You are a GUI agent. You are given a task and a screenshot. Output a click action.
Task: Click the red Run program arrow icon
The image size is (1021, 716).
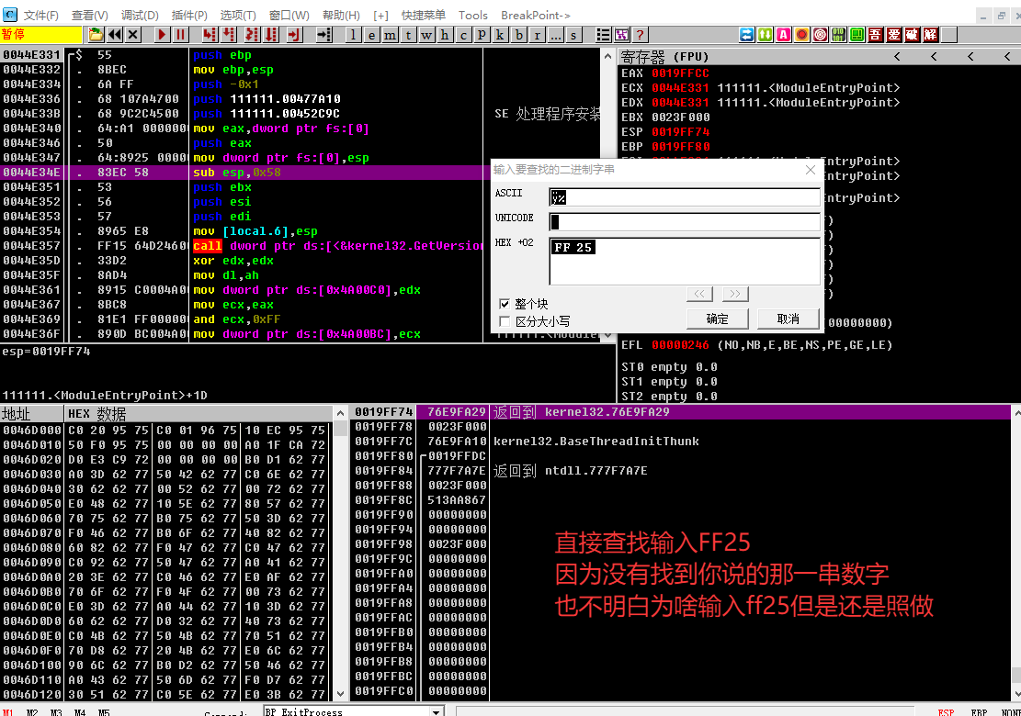pos(163,35)
